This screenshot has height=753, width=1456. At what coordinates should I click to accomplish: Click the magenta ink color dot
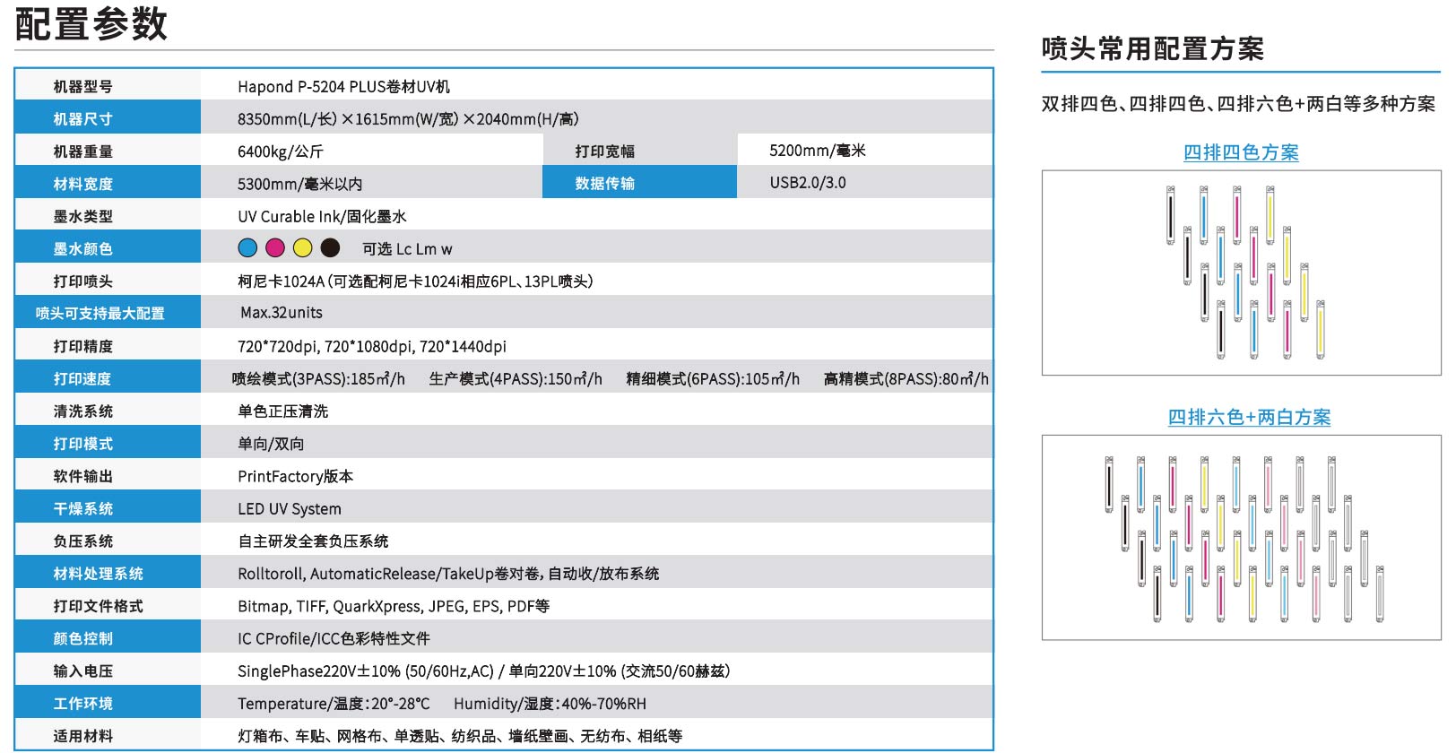(275, 248)
